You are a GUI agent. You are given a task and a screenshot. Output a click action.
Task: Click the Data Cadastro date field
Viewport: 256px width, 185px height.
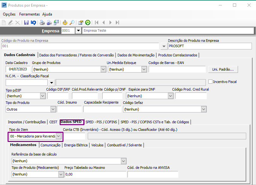coord(18,69)
